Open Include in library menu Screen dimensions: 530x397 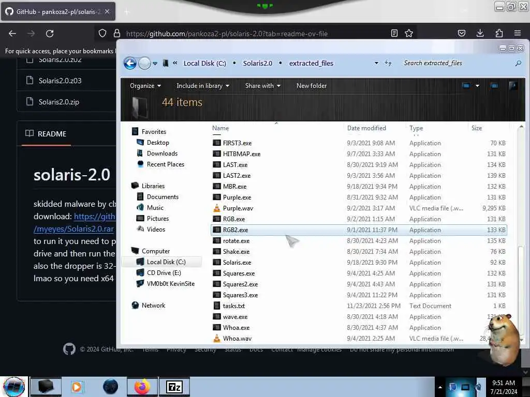(203, 86)
